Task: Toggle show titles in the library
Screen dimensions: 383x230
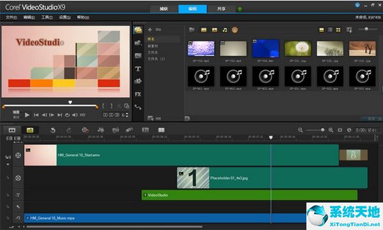Action: (x=322, y=30)
